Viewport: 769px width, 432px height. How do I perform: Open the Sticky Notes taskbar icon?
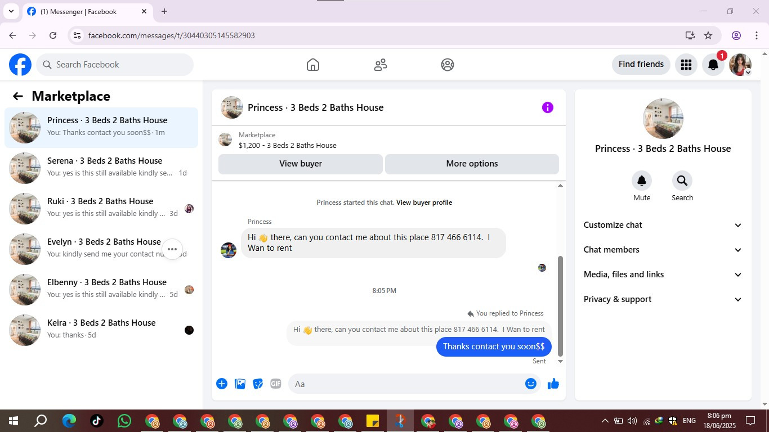(x=372, y=421)
